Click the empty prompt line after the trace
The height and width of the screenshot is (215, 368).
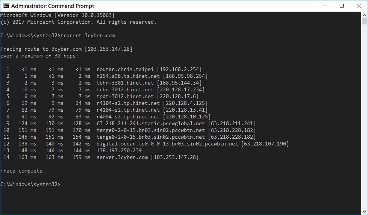(x=113, y=185)
